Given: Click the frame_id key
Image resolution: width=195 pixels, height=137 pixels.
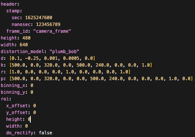Looking at the screenshot, I should pos(17,31).
